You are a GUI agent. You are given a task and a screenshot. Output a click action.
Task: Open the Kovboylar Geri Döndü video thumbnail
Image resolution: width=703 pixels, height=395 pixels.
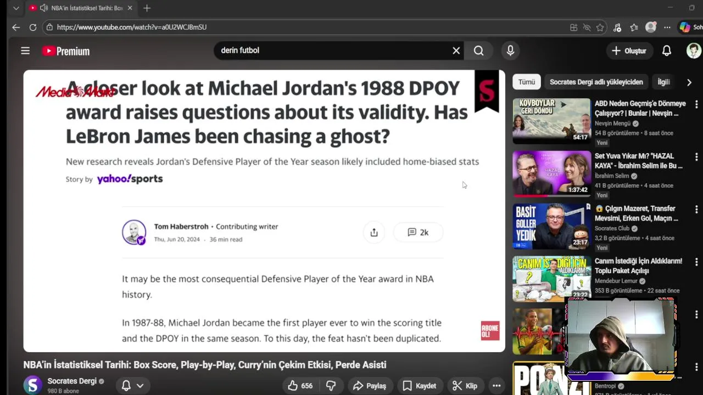click(x=551, y=121)
